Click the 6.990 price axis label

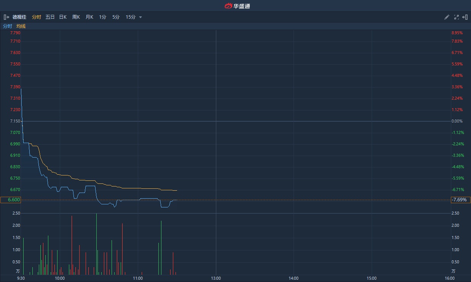tap(15, 144)
